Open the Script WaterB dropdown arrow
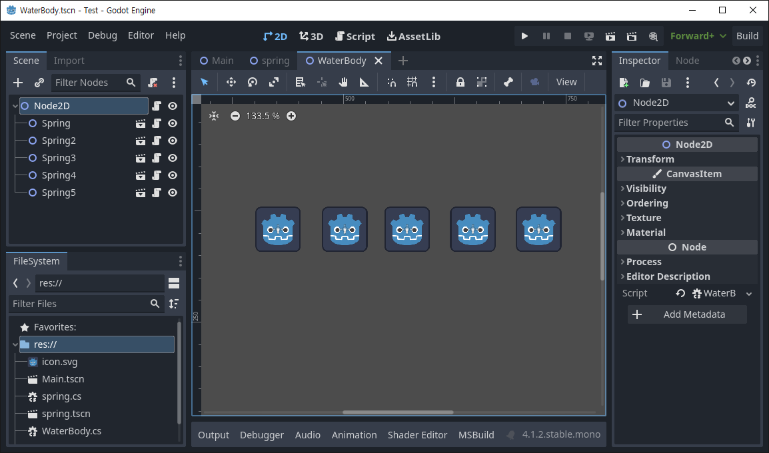Image resolution: width=769 pixels, height=453 pixels. coord(749,294)
